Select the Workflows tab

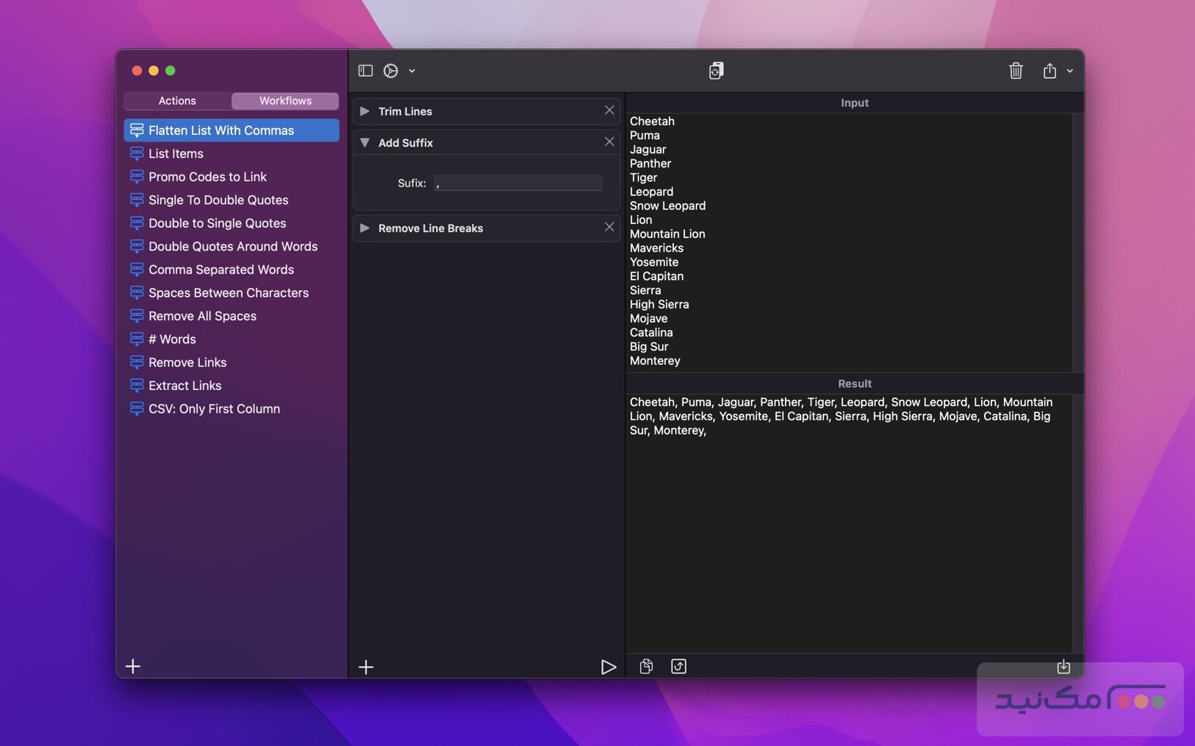(x=285, y=101)
